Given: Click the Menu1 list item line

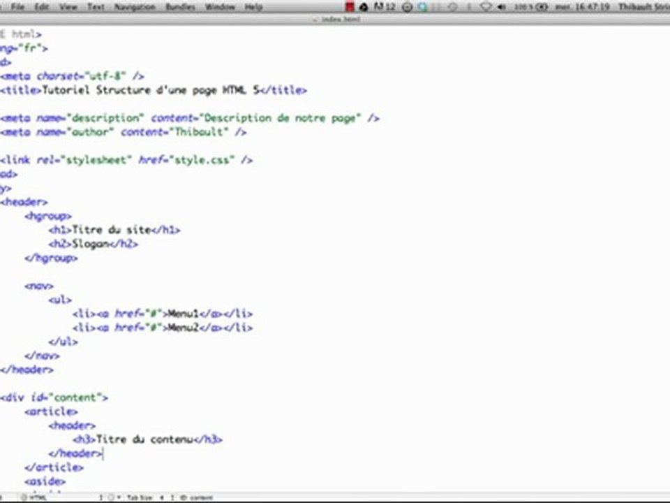Looking at the screenshot, I should [x=163, y=314].
